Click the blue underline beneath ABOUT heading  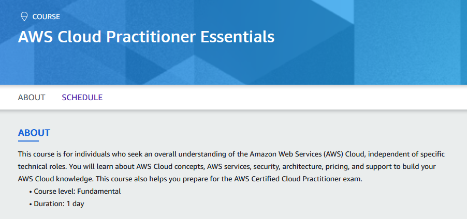[x=28, y=141]
